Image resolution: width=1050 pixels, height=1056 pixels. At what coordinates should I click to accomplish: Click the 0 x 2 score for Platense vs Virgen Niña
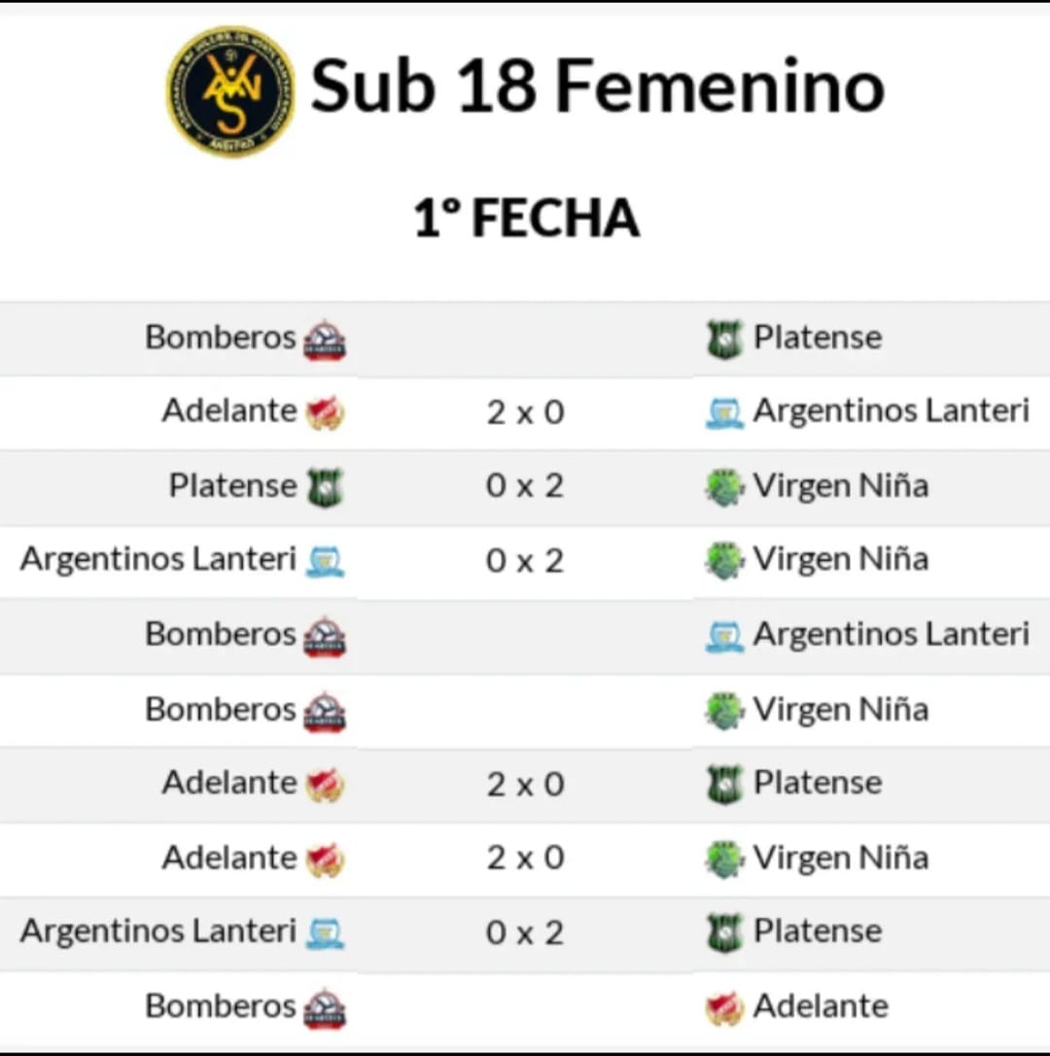coord(525,486)
